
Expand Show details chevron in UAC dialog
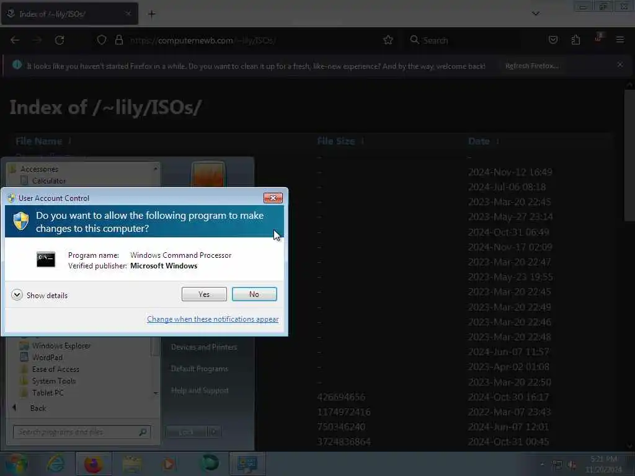[17, 295]
